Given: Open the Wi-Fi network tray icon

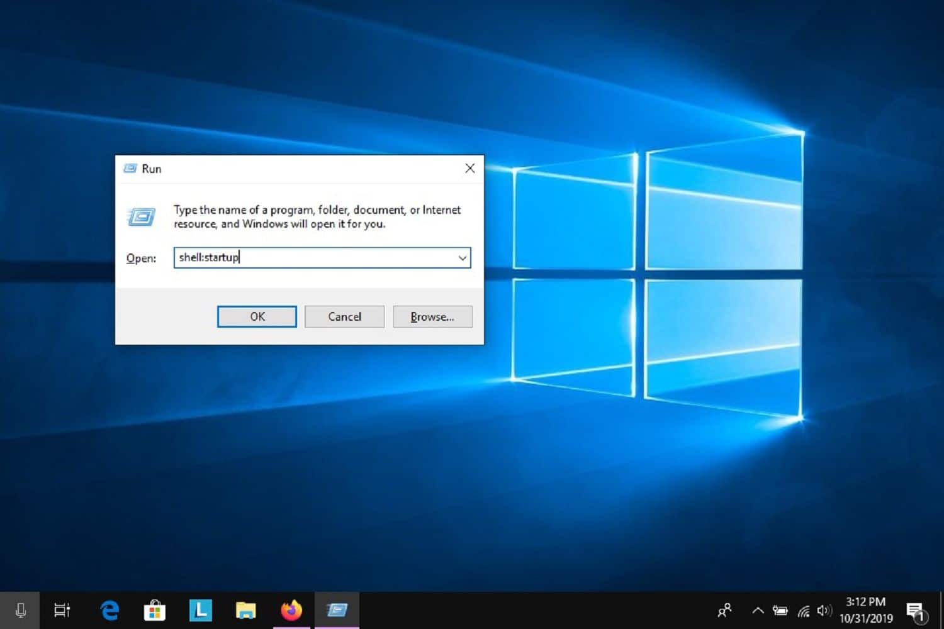Looking at the screenshot, I should (x=804, y=610).
